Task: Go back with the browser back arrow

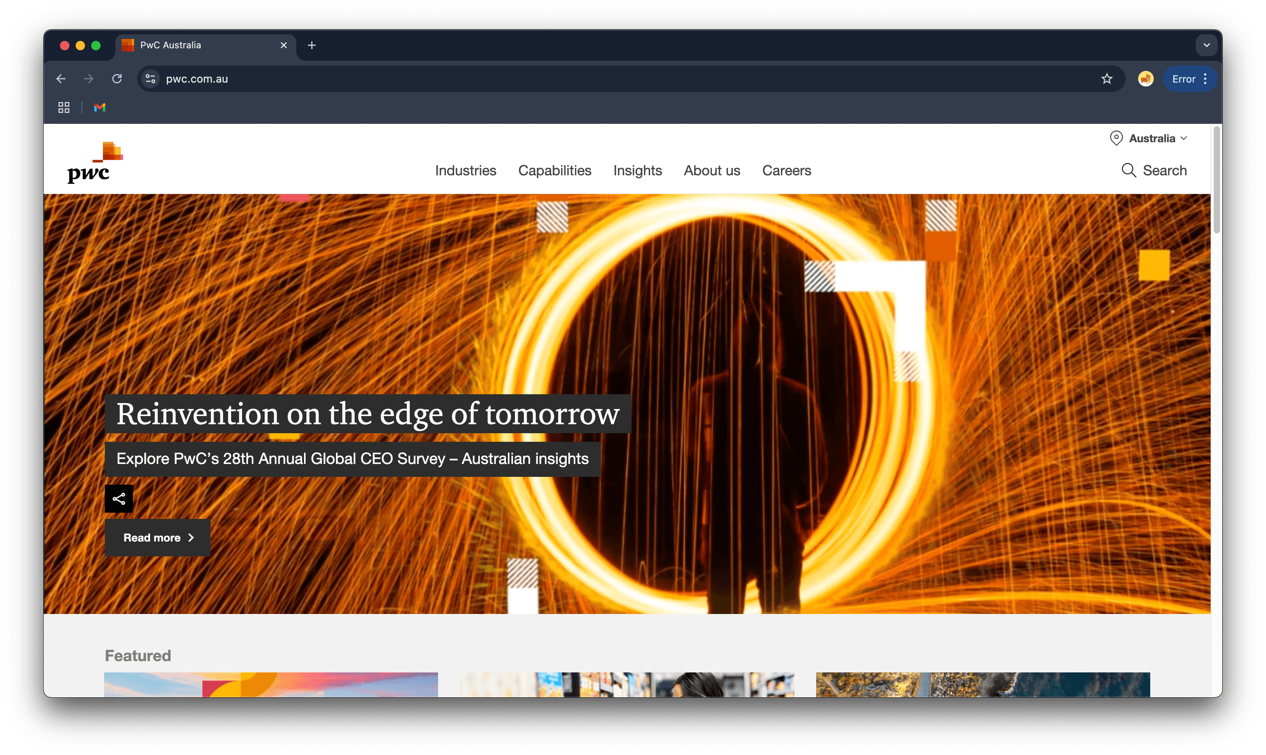Action: (x=61, y=79)
